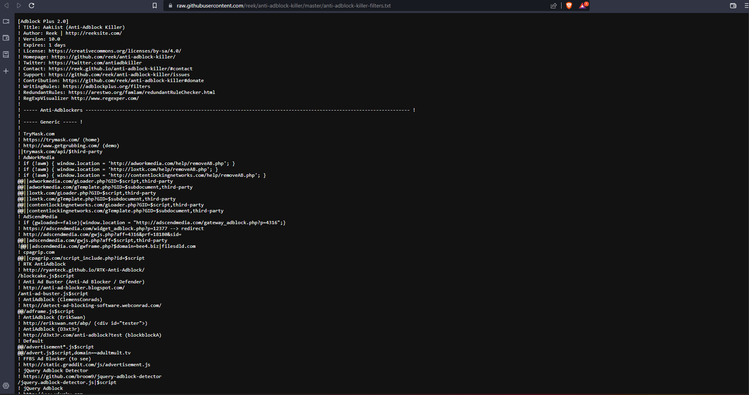Screen dimensions: 749x395
Task: Open site security info via the lock icon
Action: tap(170, 6)
